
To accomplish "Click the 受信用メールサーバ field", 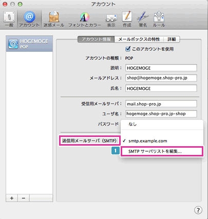I will [x=161, y=104].
